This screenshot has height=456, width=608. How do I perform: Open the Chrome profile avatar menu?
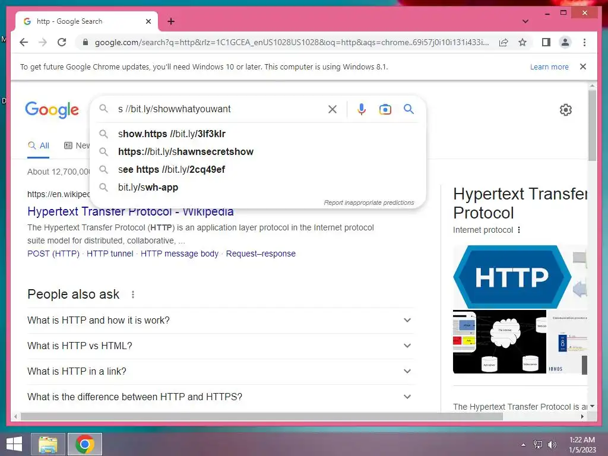click(x=565, y=42)
